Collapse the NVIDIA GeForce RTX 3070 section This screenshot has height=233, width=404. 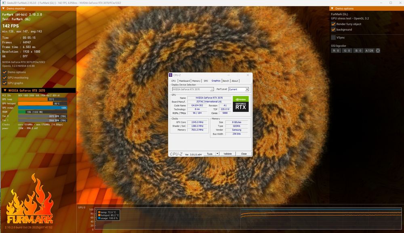39,90
